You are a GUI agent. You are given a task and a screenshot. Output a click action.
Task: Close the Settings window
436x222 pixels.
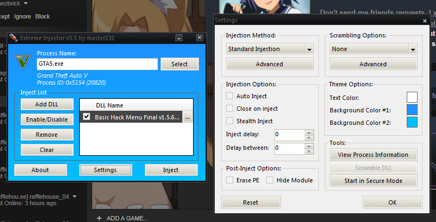point(425,21)
